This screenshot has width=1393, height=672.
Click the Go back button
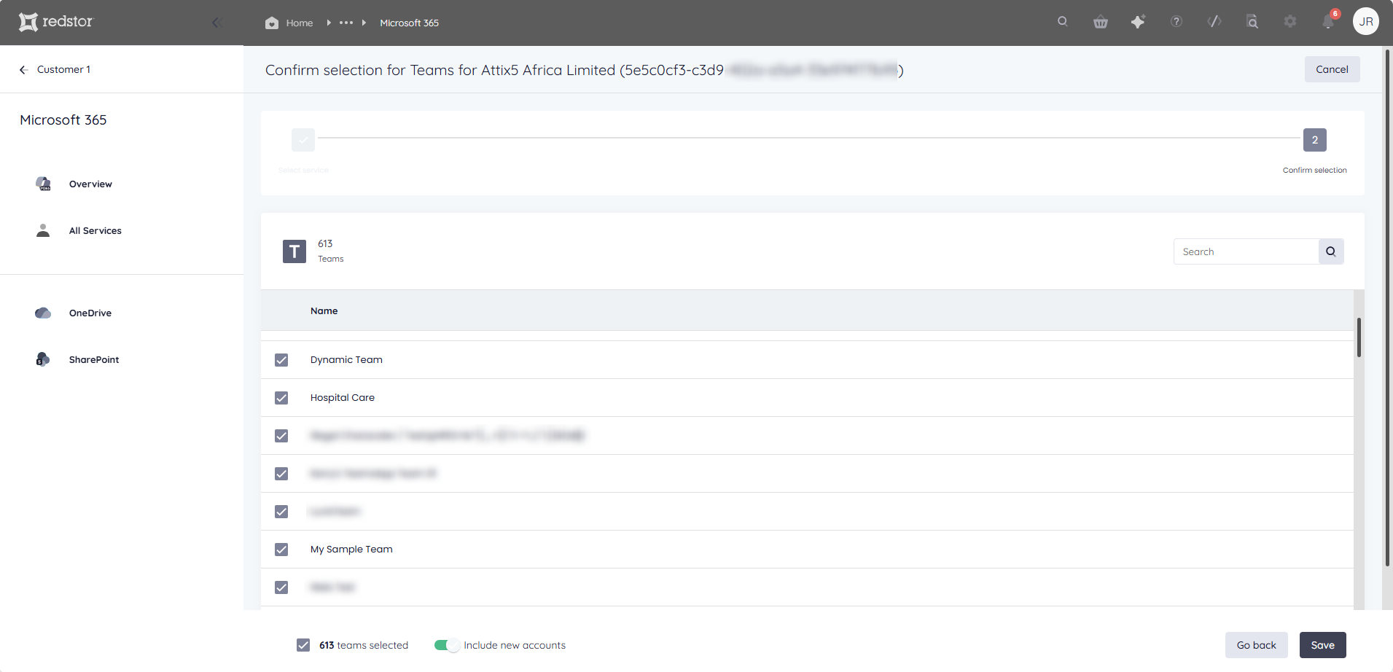(x=1256, y=645)
